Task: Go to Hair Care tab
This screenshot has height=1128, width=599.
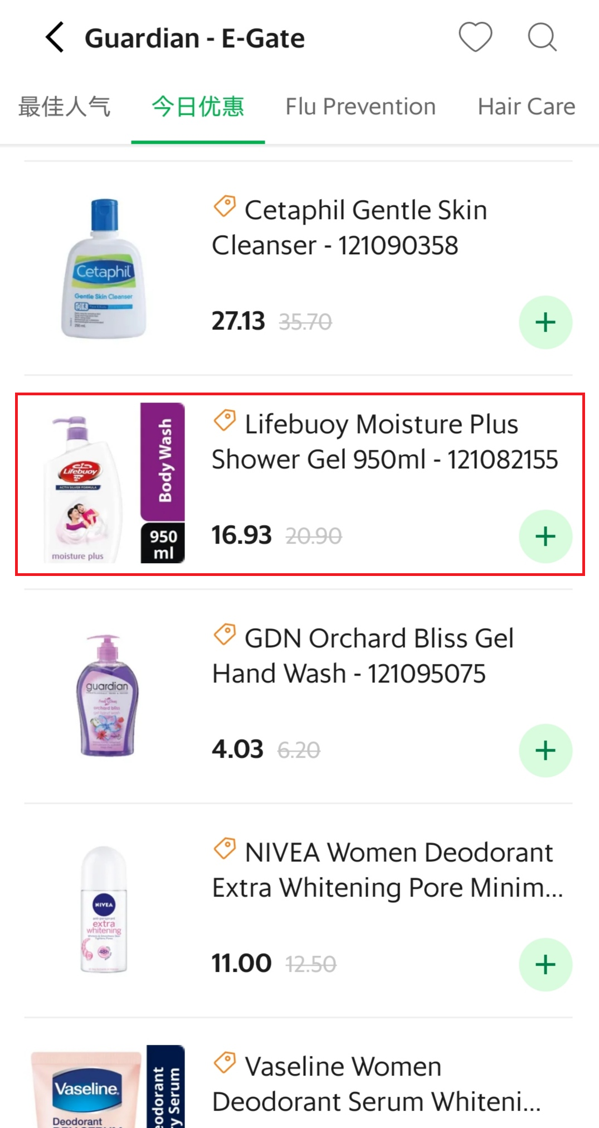Action: pyautogui.click(x=526, y=106)
